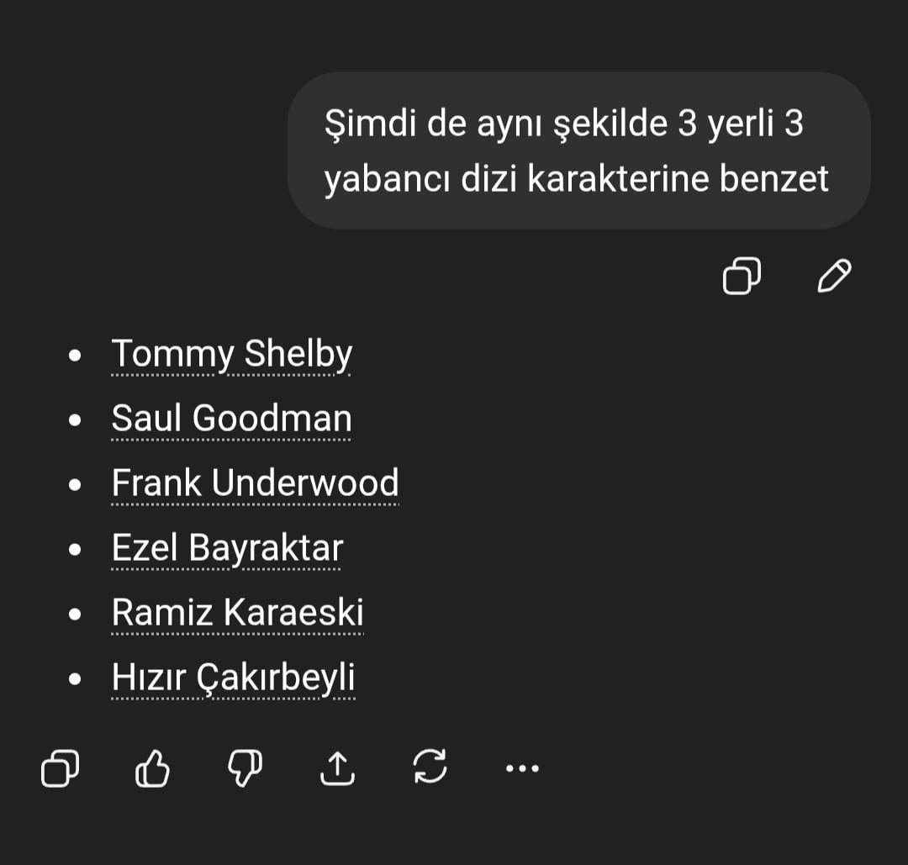The width and height of the screenshot is (908, 865).
Task: Copy the user's message with the copy icon
Action: [x=742, y=276]
